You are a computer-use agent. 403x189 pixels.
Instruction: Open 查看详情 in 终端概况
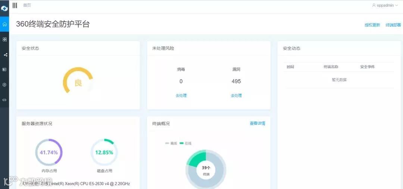click(257, 124)
